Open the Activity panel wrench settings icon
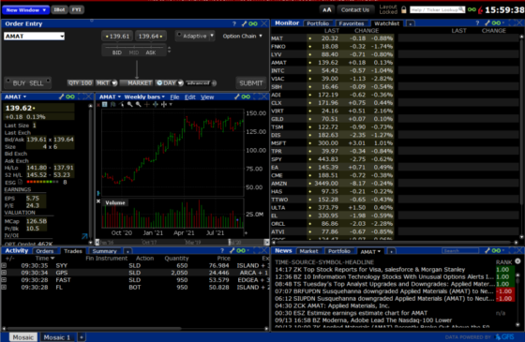Viewport: 525px width, 342px height. tap(232, 251)
